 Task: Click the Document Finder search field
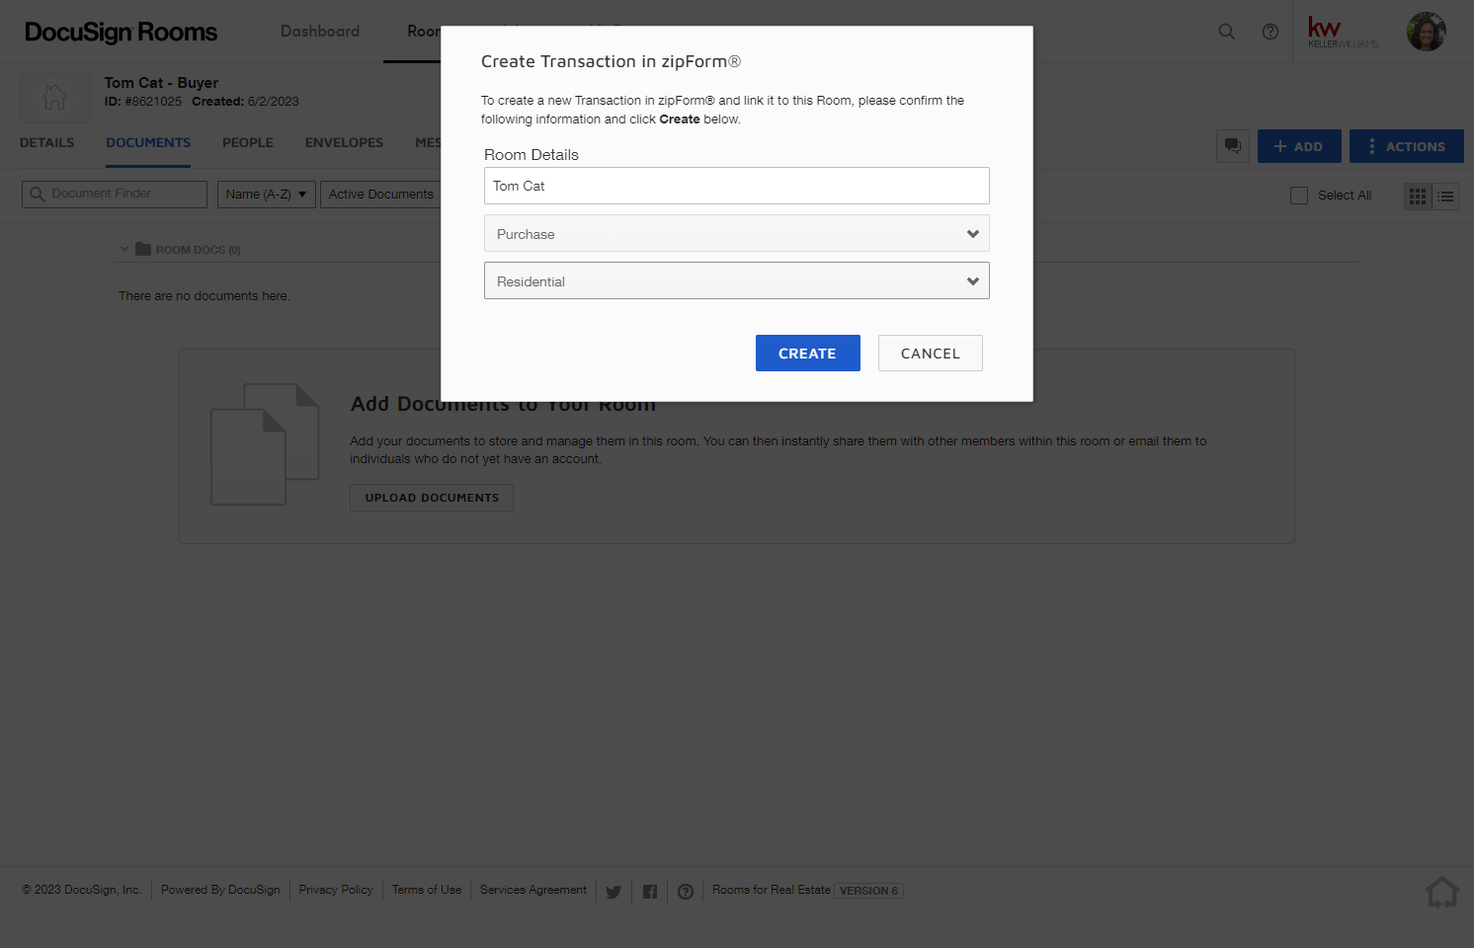(115, 195)
